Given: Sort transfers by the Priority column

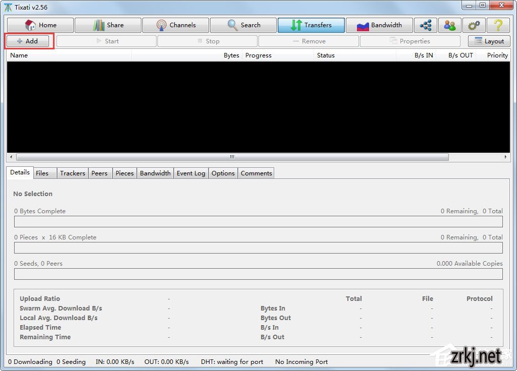Looking at the screenshot, I should (493, 55).
